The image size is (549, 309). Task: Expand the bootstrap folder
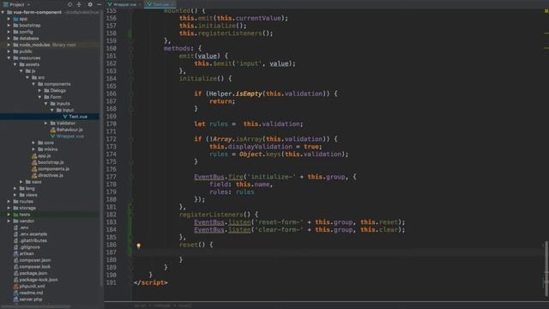click(9, 25)
